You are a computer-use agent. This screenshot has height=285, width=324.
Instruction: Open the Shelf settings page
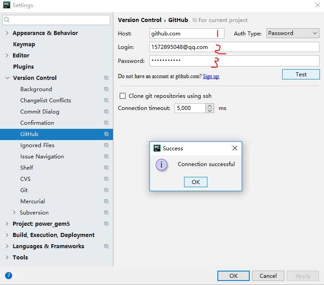[x=27, y=167]
